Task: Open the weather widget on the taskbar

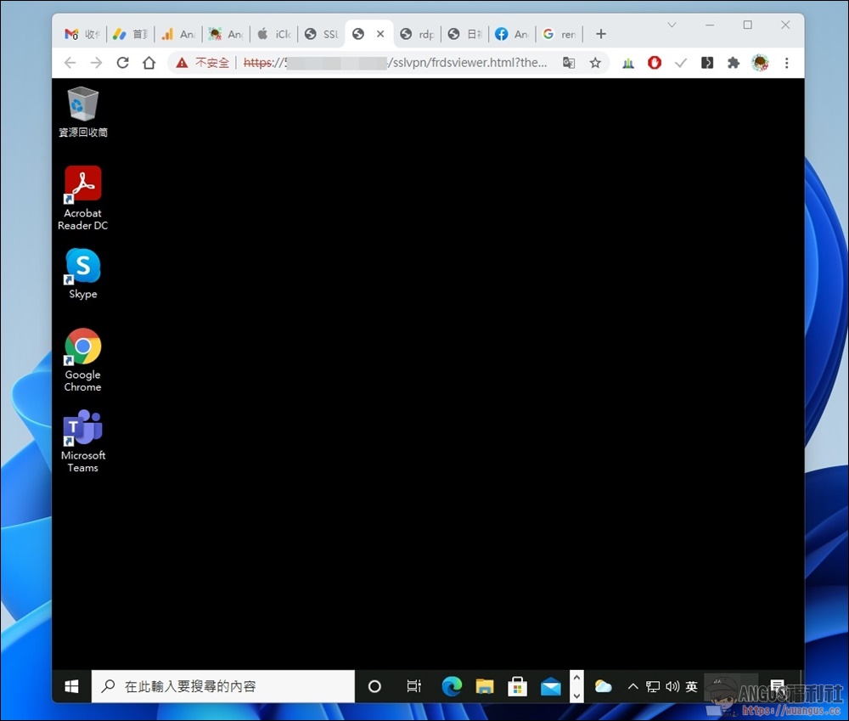Action: 603,687
